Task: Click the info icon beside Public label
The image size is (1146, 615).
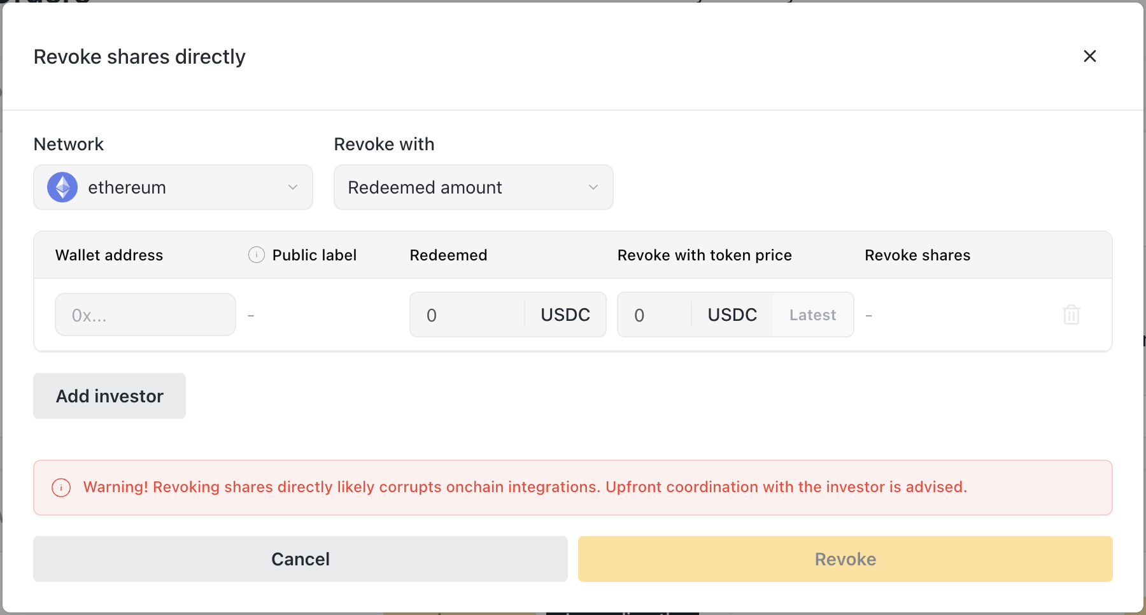Action: point(256,255)
